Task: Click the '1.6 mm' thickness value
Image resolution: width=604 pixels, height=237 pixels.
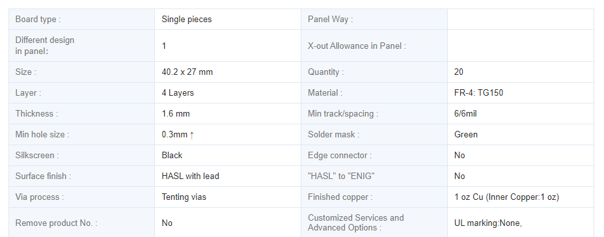Action: click(x=176, y=114)
